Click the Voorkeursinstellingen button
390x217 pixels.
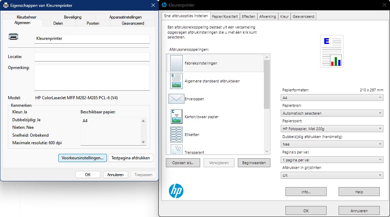coord(83,158)
